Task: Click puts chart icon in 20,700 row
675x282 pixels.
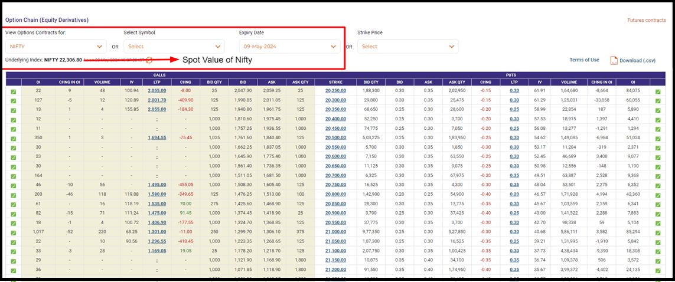Action: click(x=659, y=176)
